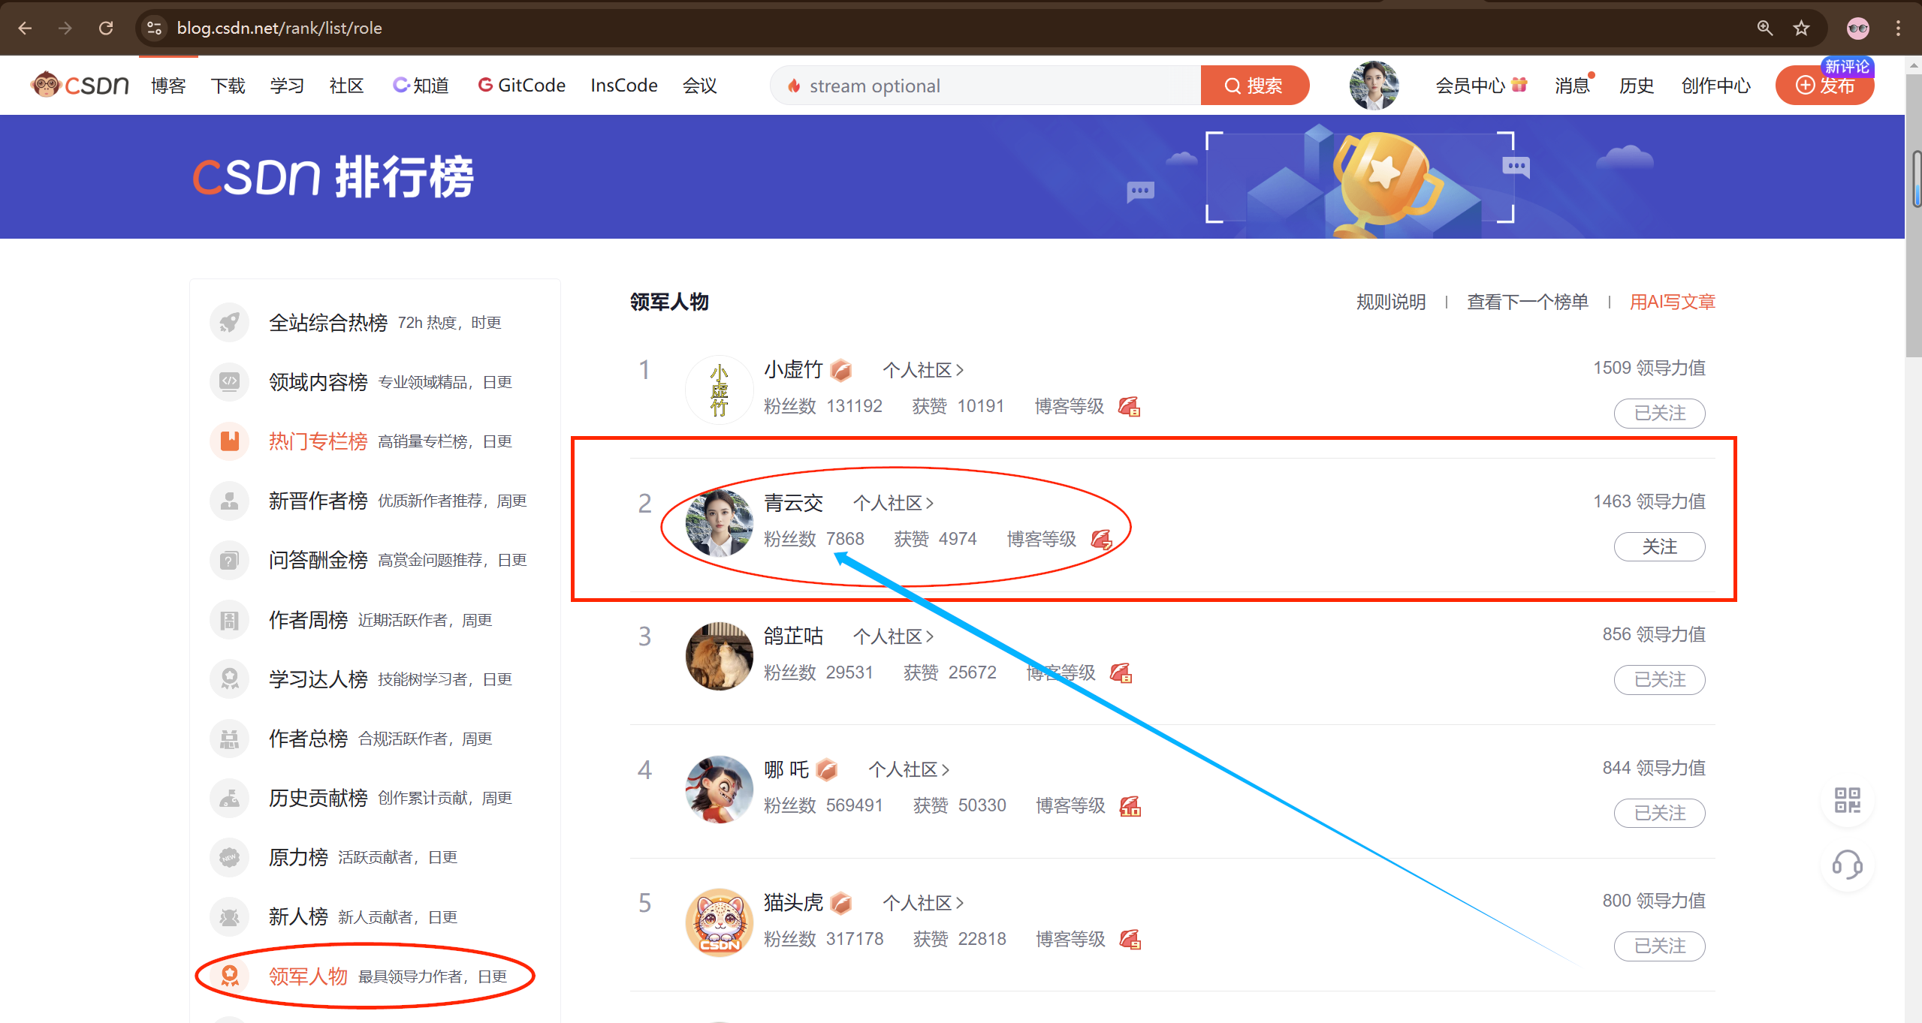The width and height of the screenshot is (1922, 1023).
Task: Open the avatar of 鸽芷咕
Action: coord(719,656)
